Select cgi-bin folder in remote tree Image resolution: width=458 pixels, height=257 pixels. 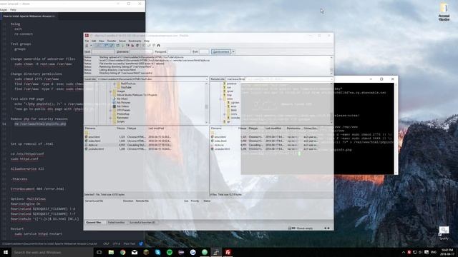[x=235, y=103]
